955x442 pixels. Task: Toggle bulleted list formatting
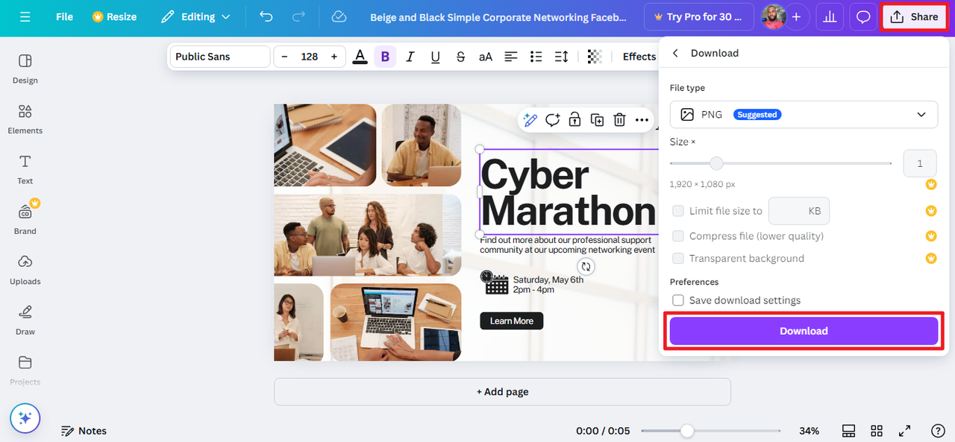coord(536,57)
